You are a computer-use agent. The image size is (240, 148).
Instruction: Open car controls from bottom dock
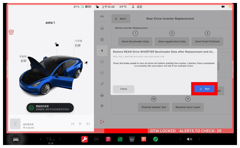(16, 139)
